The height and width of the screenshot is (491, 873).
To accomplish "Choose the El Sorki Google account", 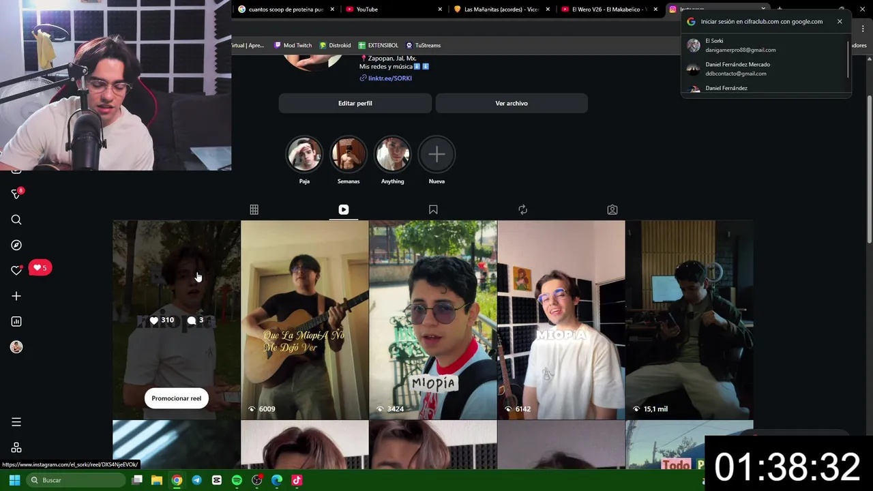I will coord(765,46).
